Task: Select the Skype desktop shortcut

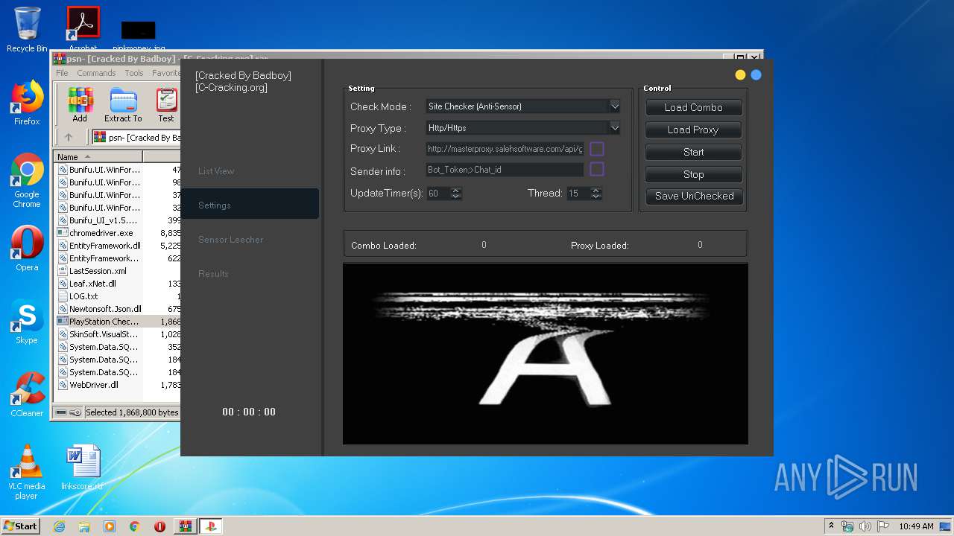Action: pyautogui.click(x=27, y=322)
